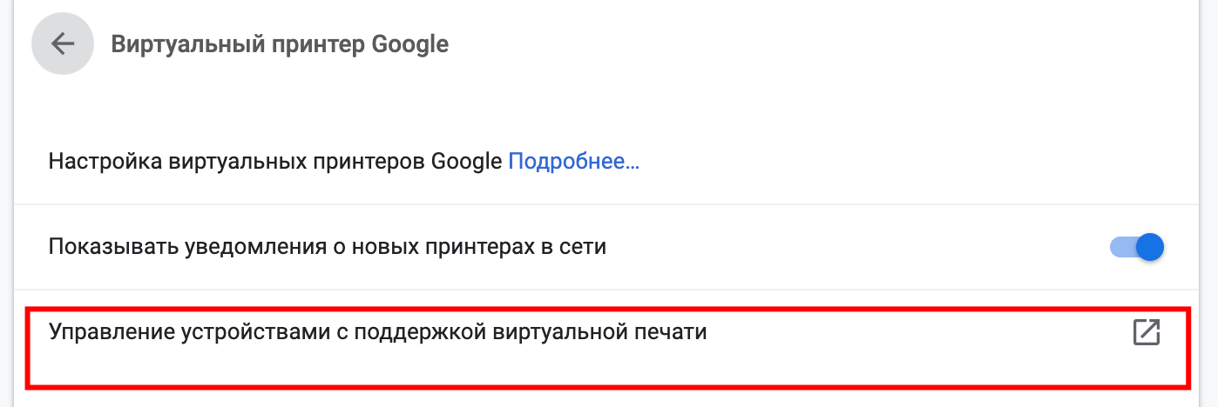Turn off the blue printer notifications toggle
Screen dimensions: 1218x407
(x=1137, y=247)
